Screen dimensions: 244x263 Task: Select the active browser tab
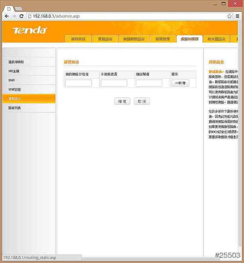(x=9, y=9)
